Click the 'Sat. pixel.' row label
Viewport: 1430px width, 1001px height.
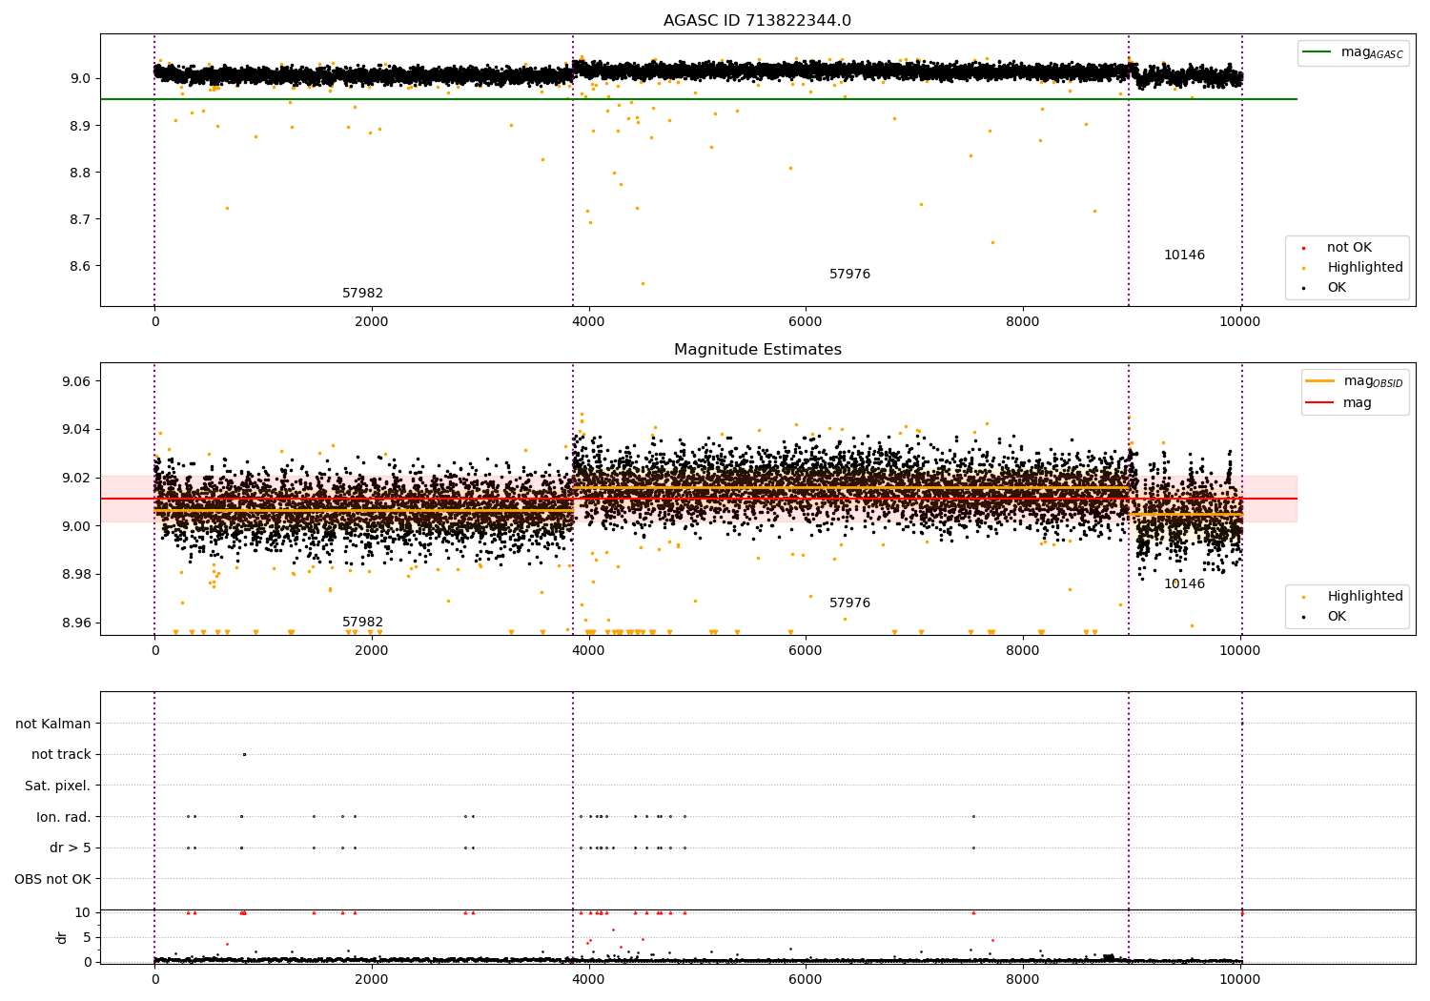58,786
